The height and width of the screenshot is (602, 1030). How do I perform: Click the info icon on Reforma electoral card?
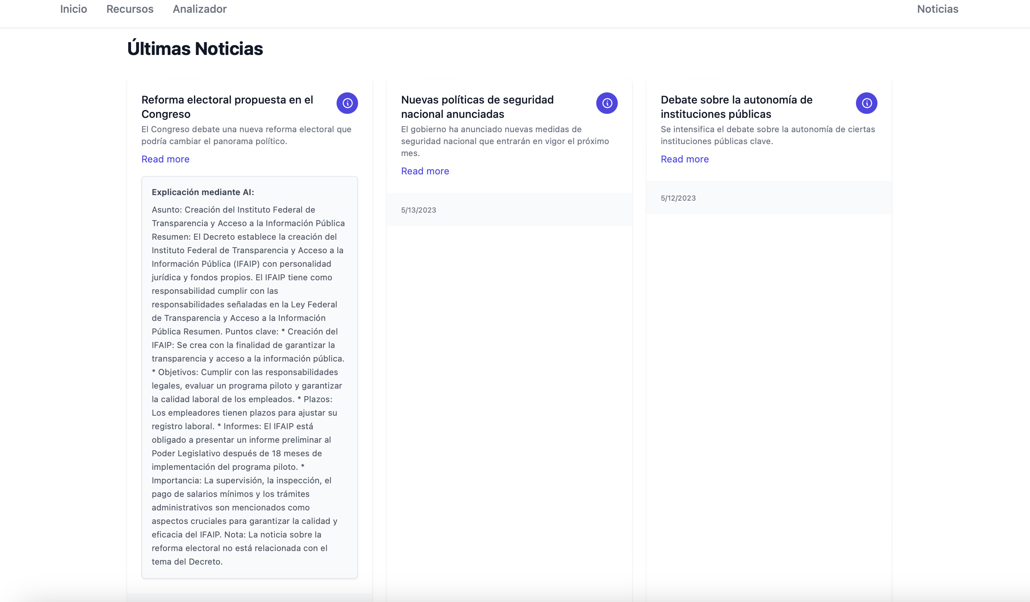click(x=347, y=103)
